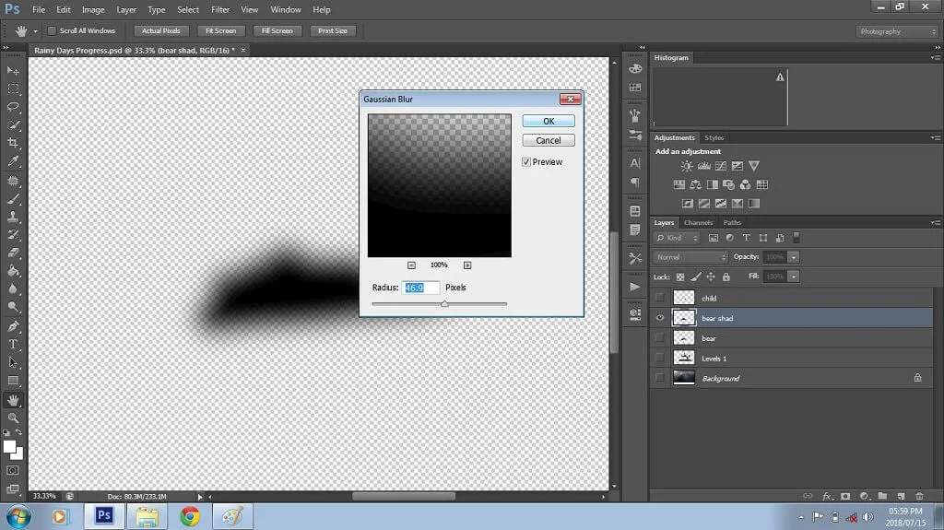The height and width of the screenshot is (530, 944).
Task: Select the Dodge tool
Action: pyautogui.click(x=13, y=307)
